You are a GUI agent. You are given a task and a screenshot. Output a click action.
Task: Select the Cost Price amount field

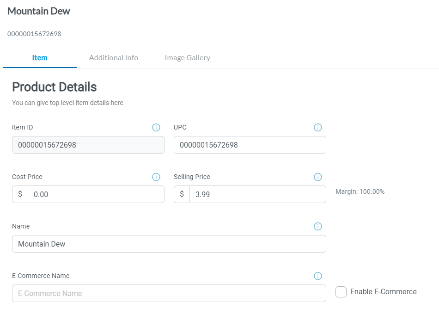96,194
